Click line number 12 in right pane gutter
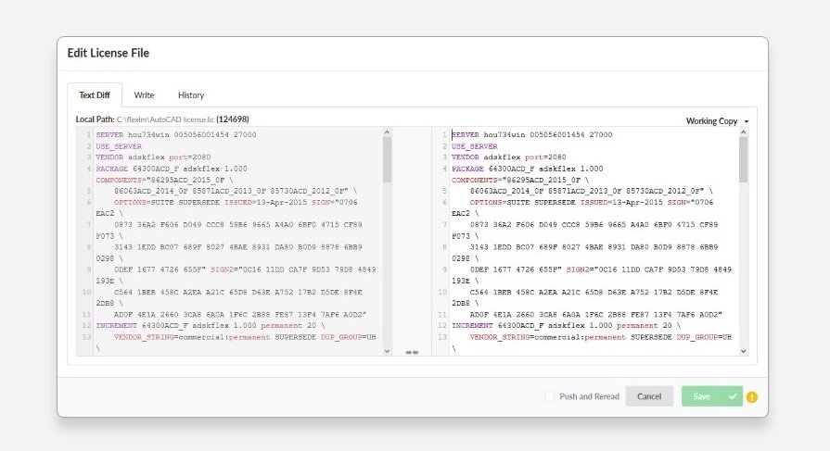The width and height of the screenshot is (830, 451). click(x=442, y=326)
